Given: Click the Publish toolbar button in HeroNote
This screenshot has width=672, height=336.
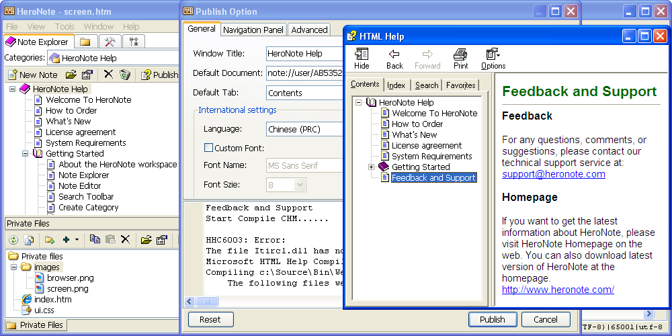Looking at the screenshot, I should (x=159, y=75).
